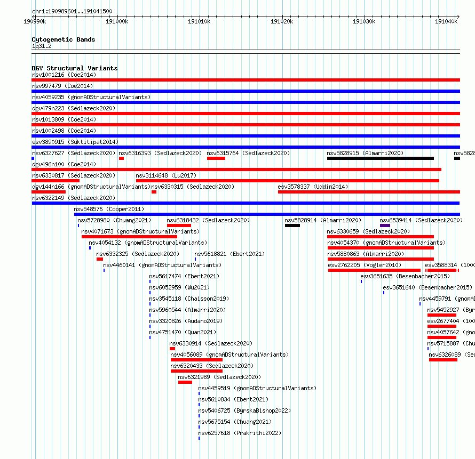
Task: Open nsv4071673 (gnomADStructuralVariants) label
Action: (x=140, y=231)
